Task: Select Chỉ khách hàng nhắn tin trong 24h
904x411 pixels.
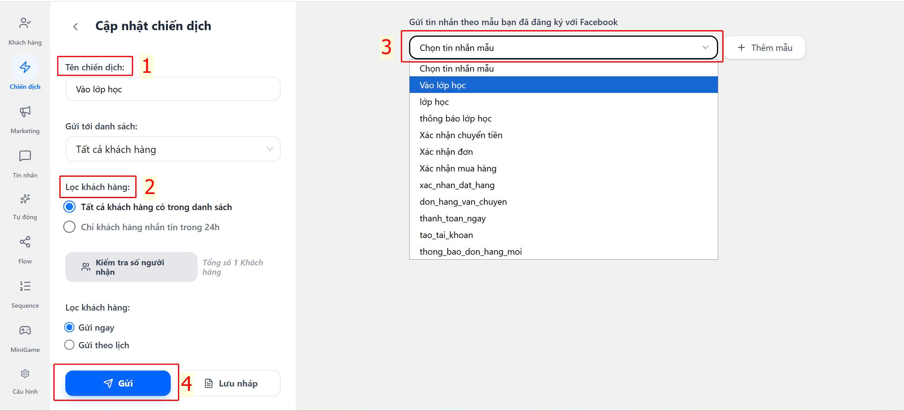Action: (69, 227)
